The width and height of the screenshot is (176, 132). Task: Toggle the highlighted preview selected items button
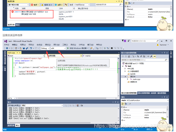click(x=154, y=56)
